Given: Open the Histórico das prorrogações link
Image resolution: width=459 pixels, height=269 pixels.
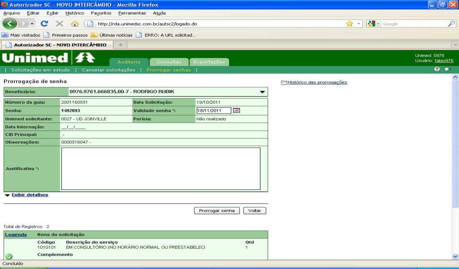Looking at the screenshot, I should point(317,82).
